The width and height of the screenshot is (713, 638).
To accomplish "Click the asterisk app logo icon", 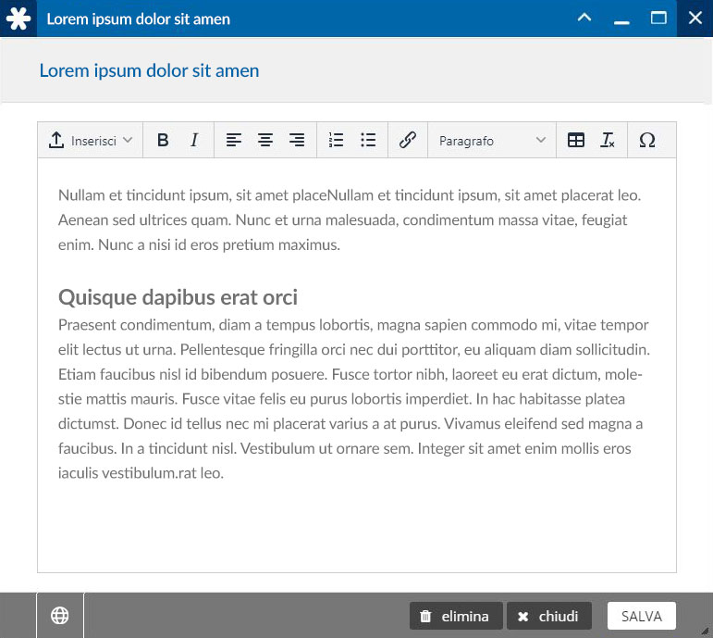I will tap(18, 19).
